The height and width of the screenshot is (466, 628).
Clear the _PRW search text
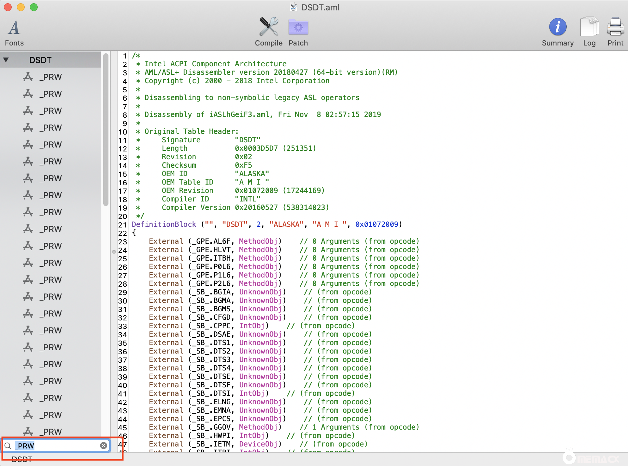tap(104, 446)
